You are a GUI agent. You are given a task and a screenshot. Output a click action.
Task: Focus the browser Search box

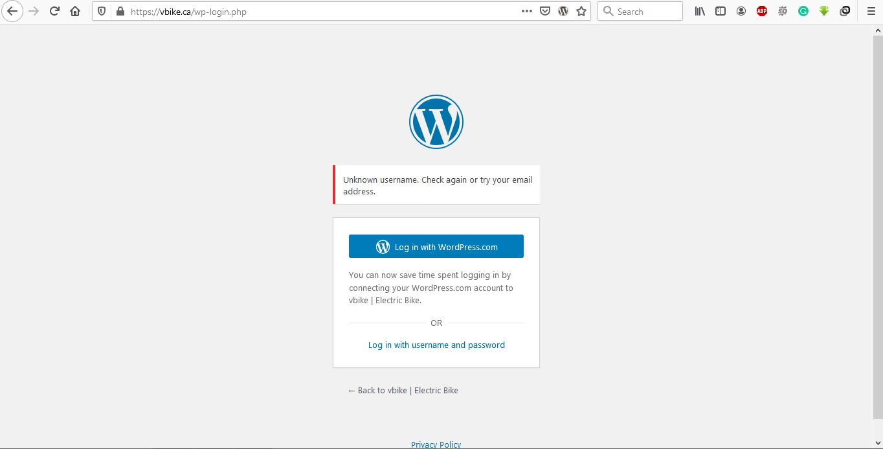(640, 11)
